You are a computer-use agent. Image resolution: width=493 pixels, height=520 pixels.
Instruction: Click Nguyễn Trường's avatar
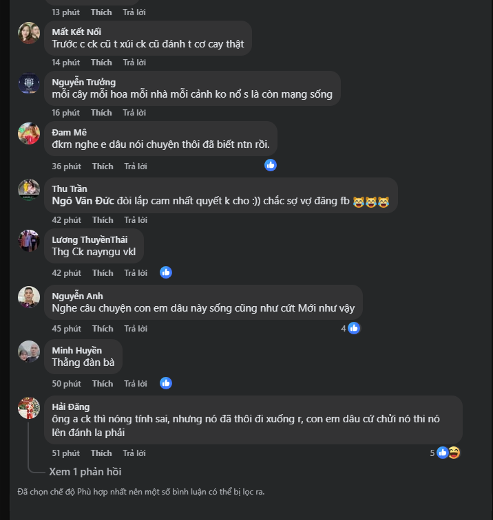pyautogui.click(x=29, y=83)
